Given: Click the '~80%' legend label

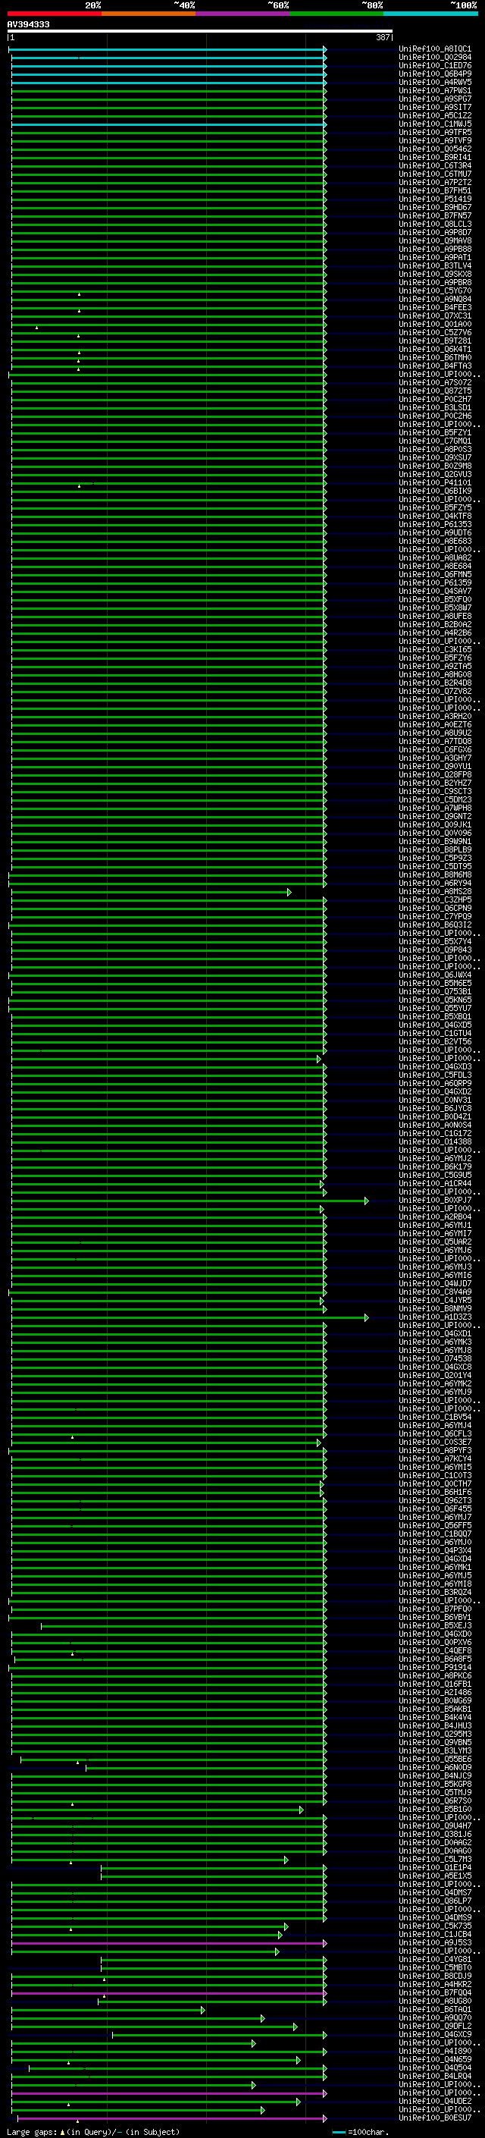Looking at the screenshot, I should click(372, 5).
